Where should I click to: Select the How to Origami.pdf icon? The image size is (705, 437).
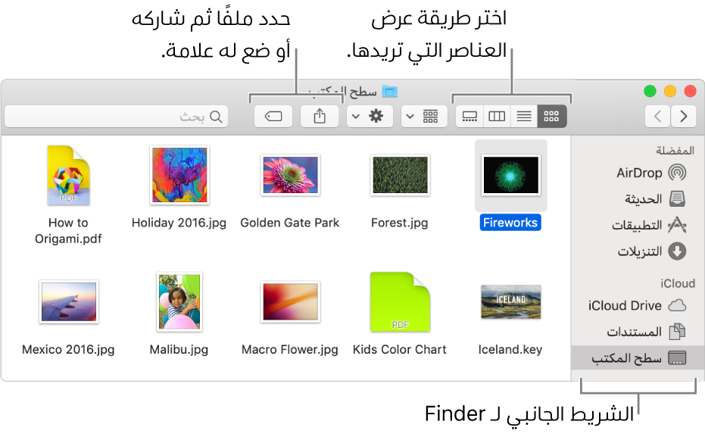click(69, 175)
